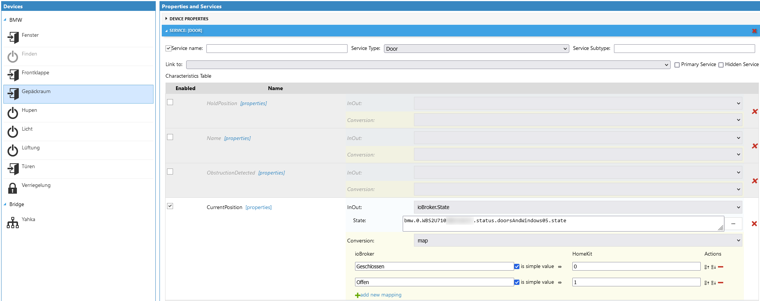Remove the Geschlossen mapping with minus icon
The image size is (760, 301).
[x=721, y=267]
